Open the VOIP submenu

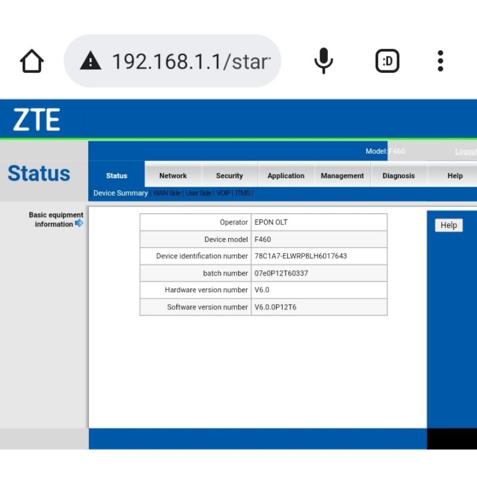point(224,193)
